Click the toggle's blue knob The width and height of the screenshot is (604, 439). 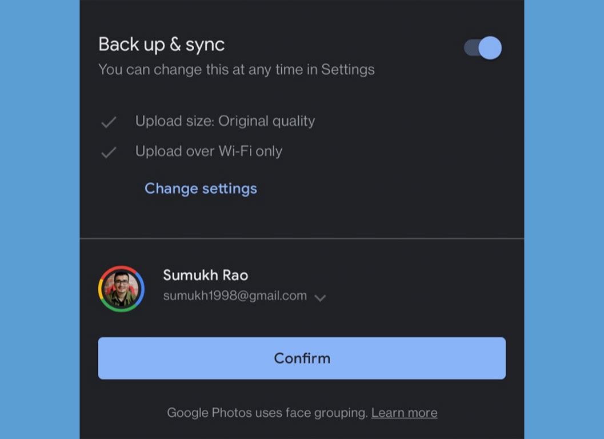point(490,48)
